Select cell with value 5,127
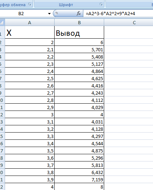 [79, 64]
